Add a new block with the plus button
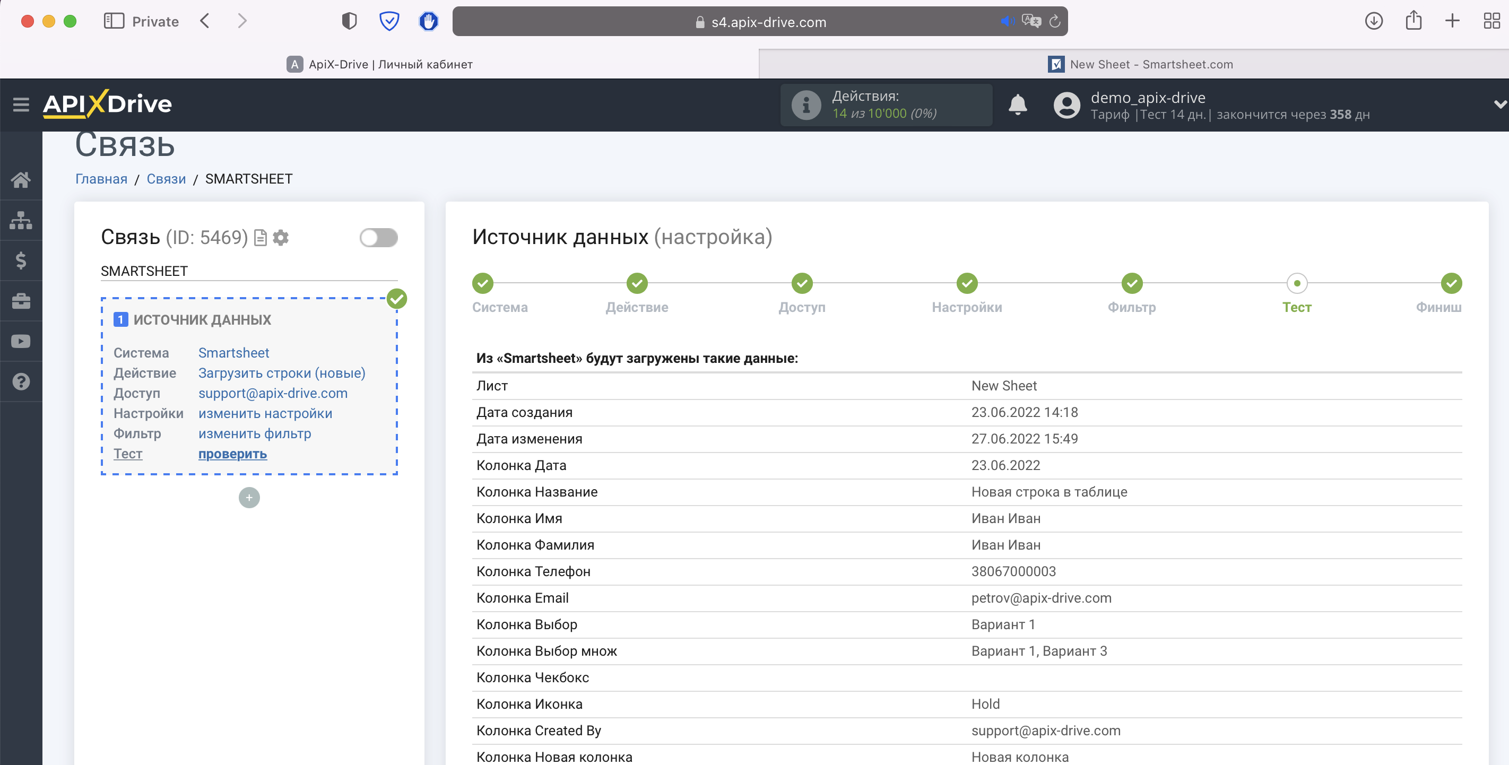 (x=249, y=498)
